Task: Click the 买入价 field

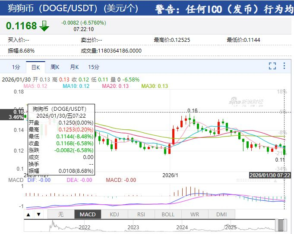Action: pyautogui.click(x=19, y=40)
